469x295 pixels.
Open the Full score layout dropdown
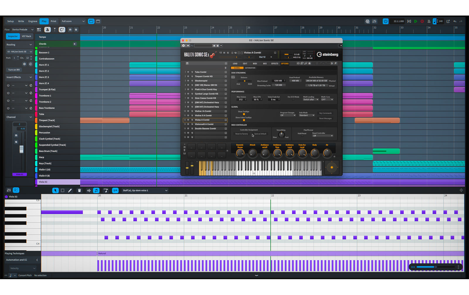click(x=73, y=21)
